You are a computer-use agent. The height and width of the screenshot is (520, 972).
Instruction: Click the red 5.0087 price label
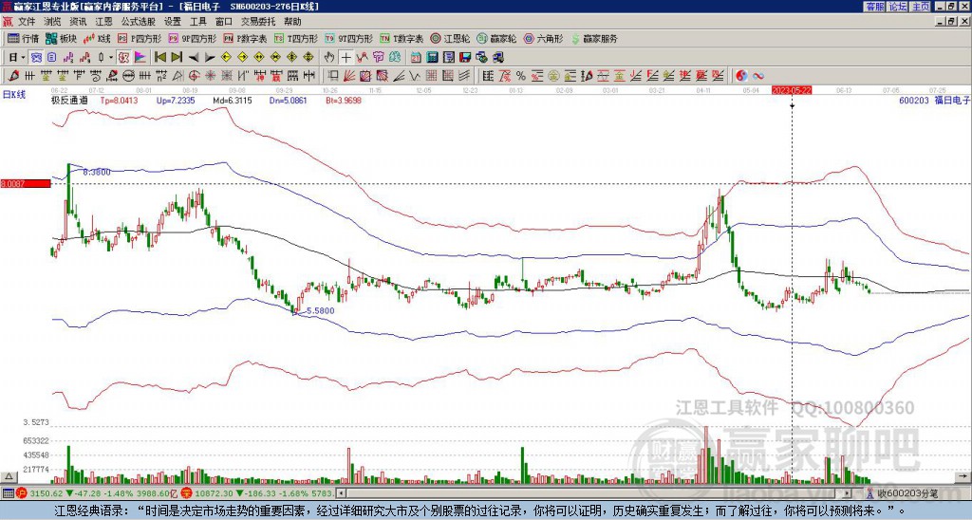[26, 183]
